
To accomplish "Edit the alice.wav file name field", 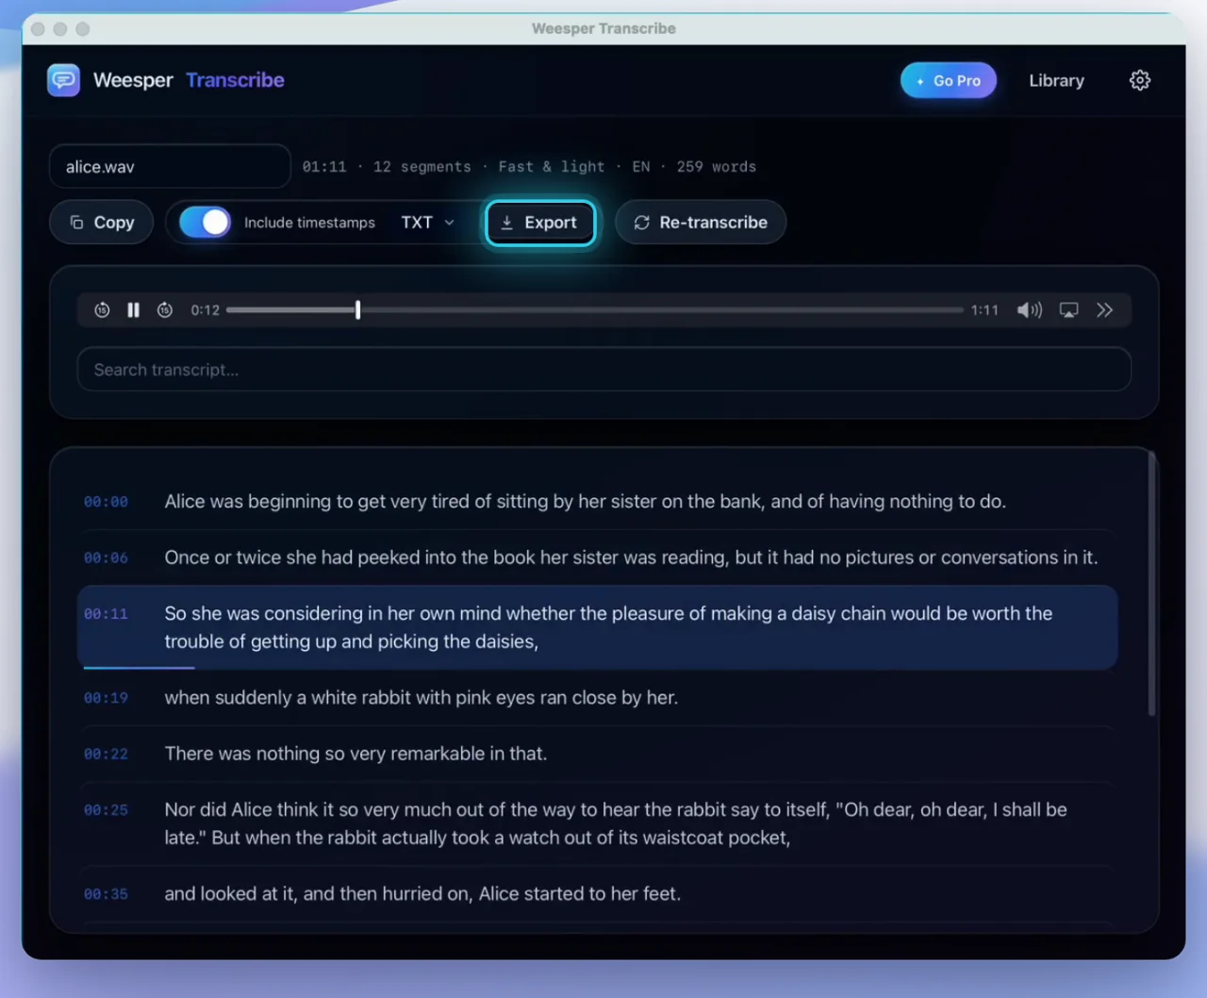I will coord(170,167).
